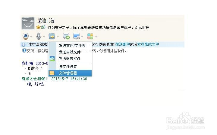Screen dimensions: 217x135
Task: Click the shield security tip icon
Action: [24, 51]
